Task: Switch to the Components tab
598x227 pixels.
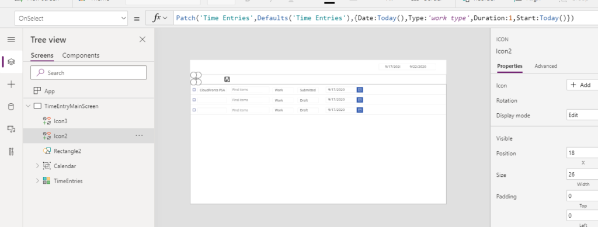Action: point(81,55)
